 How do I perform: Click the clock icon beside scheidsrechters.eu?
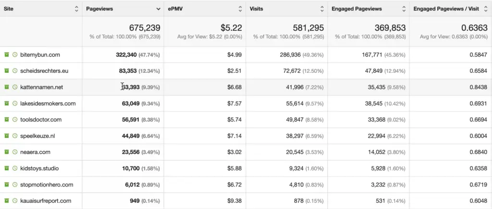15,71
